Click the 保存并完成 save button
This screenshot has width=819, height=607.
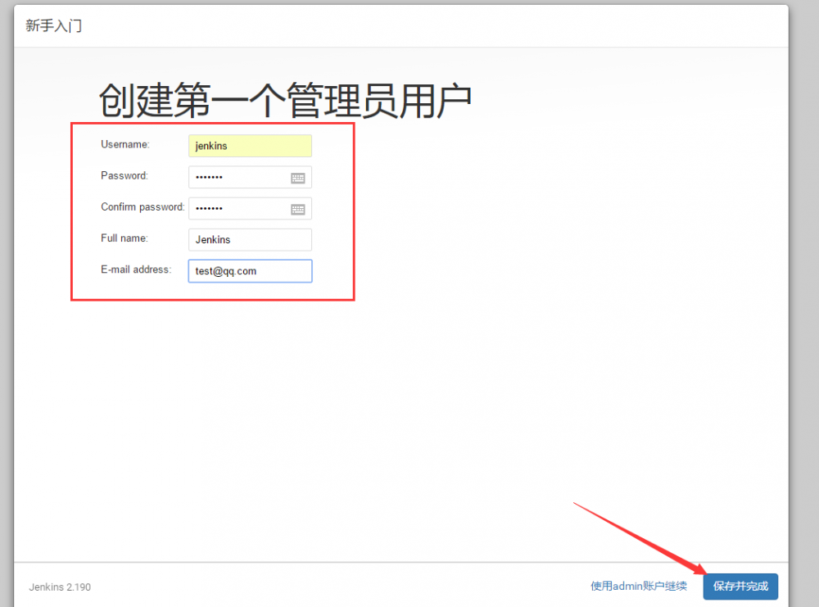[x=740, y=587]
